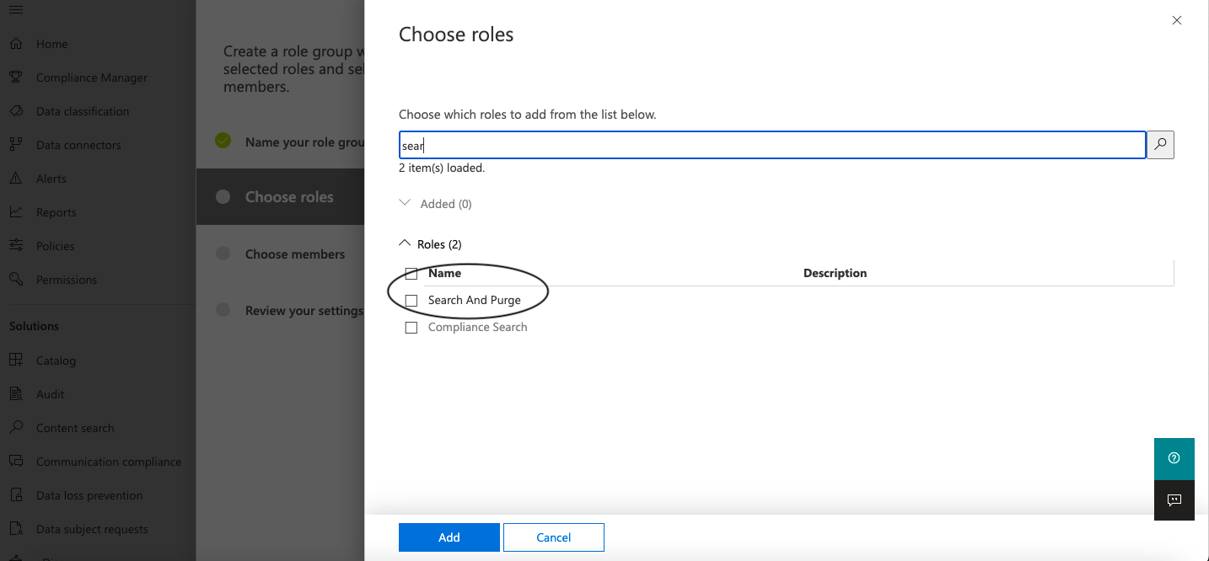Click into the role search text field
This screenshot has height=561, width=1209.
(x=771, y=145)
